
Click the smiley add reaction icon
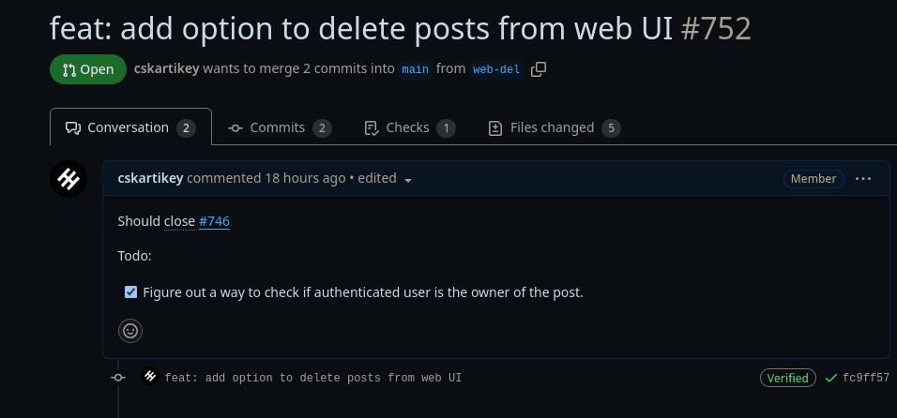point(130,330)
